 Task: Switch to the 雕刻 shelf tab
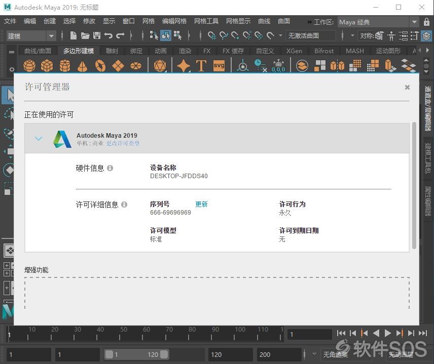(x=112, y=51)
